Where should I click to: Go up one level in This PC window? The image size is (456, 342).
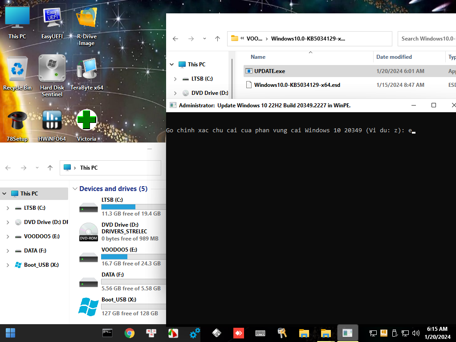pyautogui.click(x=50, y=168)
